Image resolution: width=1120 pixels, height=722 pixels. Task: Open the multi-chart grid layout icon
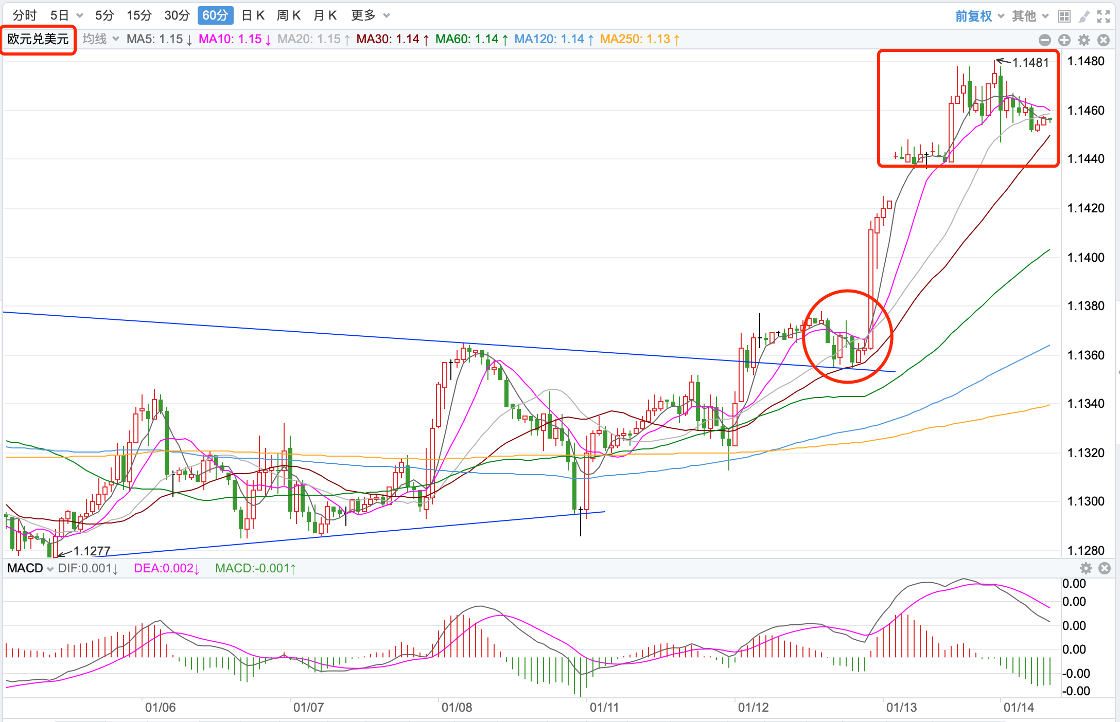click(x=1064, y=16)
